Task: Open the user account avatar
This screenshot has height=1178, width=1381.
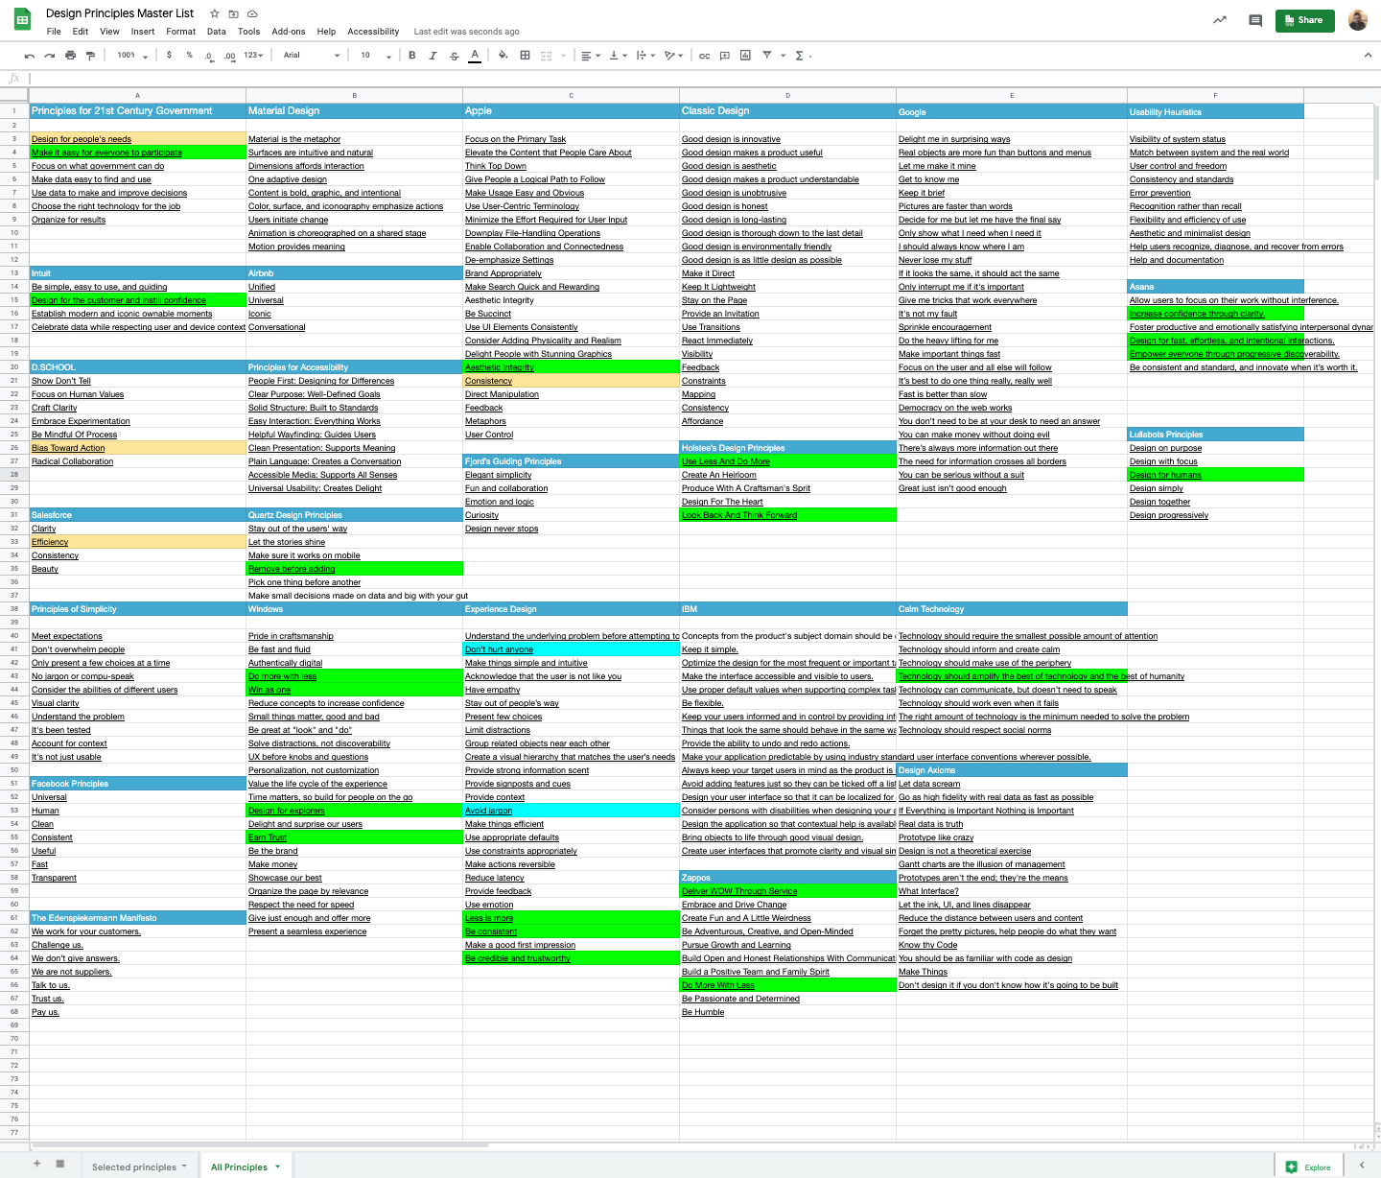Action: pyautogui.click(x=1358, y=20)
